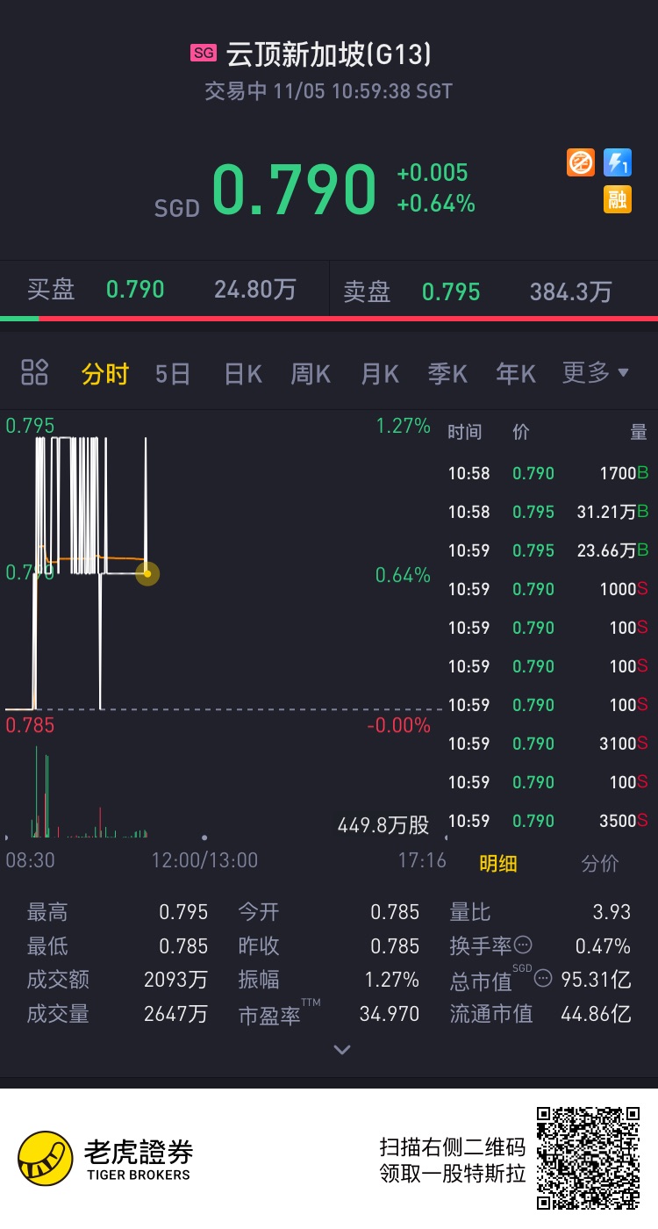Switch to the 季K chart tab

(x=447, y=374)
